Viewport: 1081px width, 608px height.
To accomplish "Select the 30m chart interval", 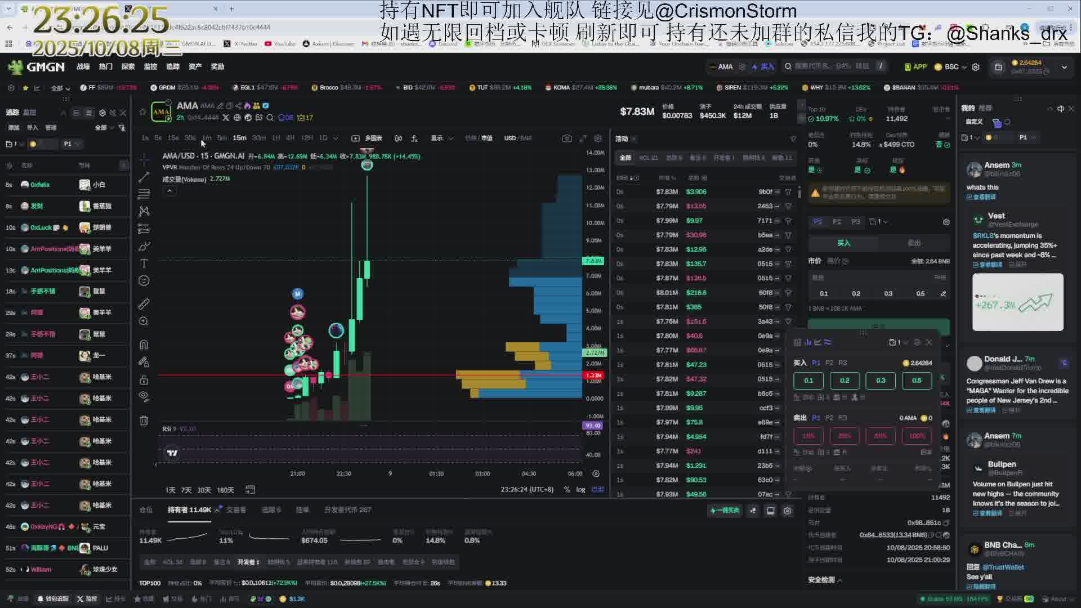I will pos(259,138).
